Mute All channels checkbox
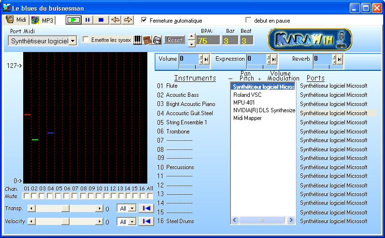 coord(150,196)
